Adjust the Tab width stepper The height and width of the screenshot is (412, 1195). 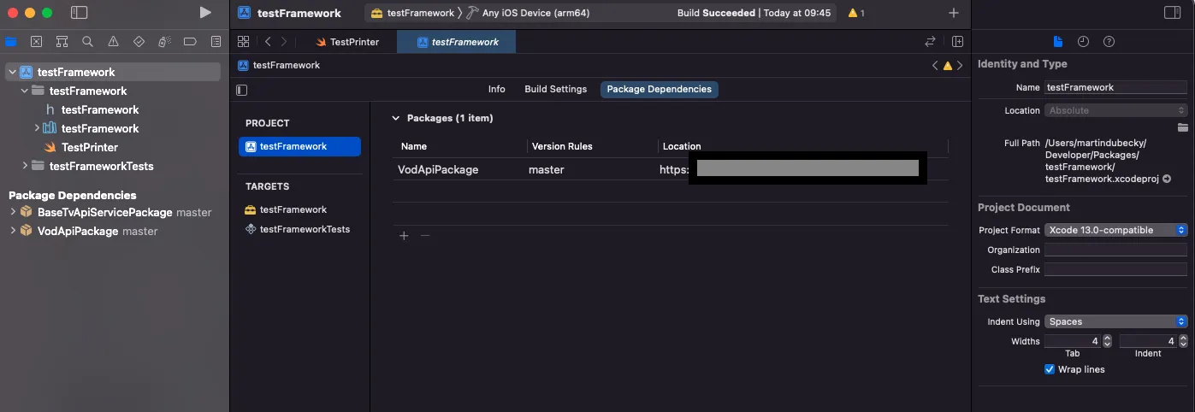pos(1107,341)
